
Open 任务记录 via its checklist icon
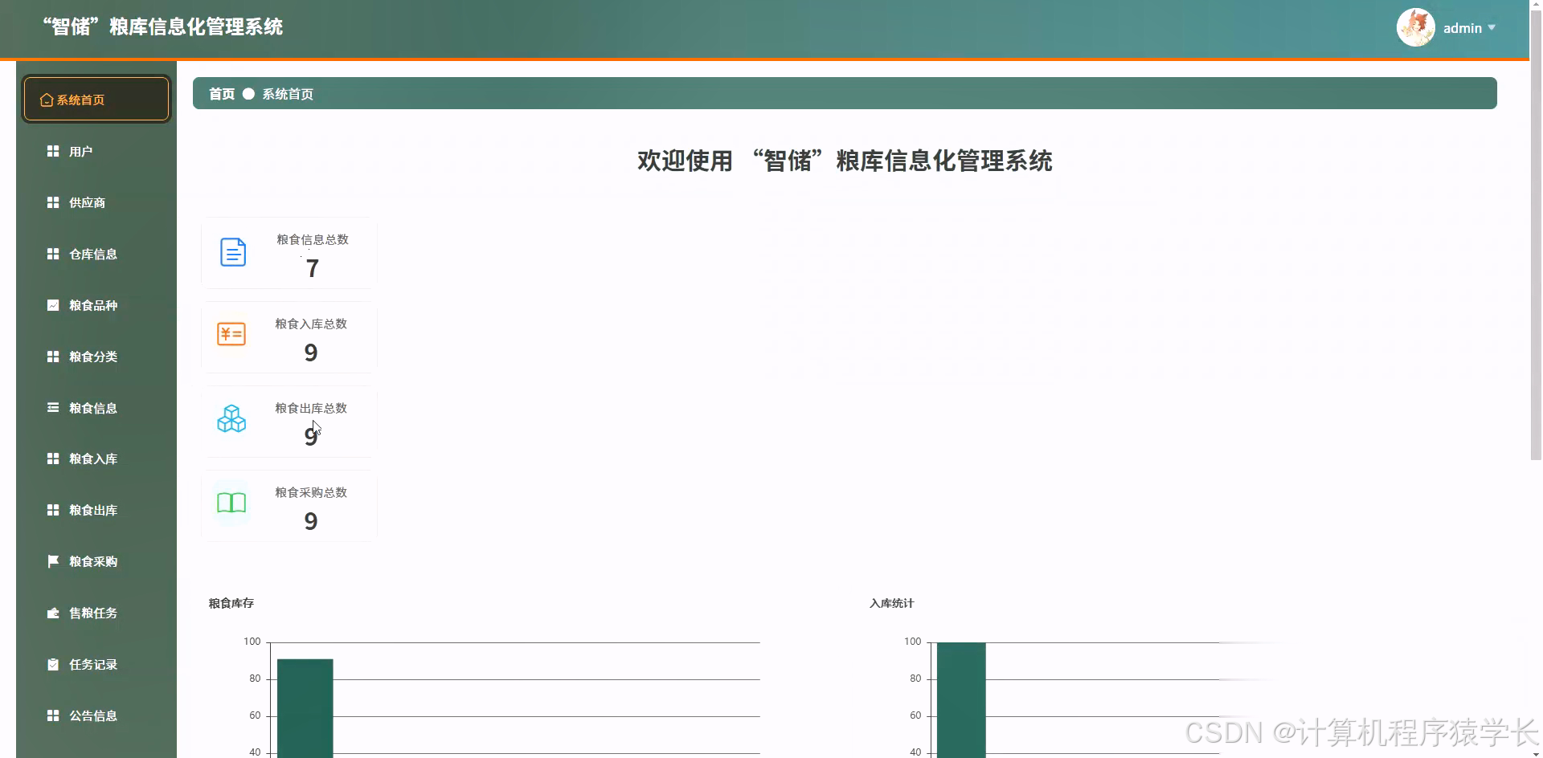tap(52, 664)
